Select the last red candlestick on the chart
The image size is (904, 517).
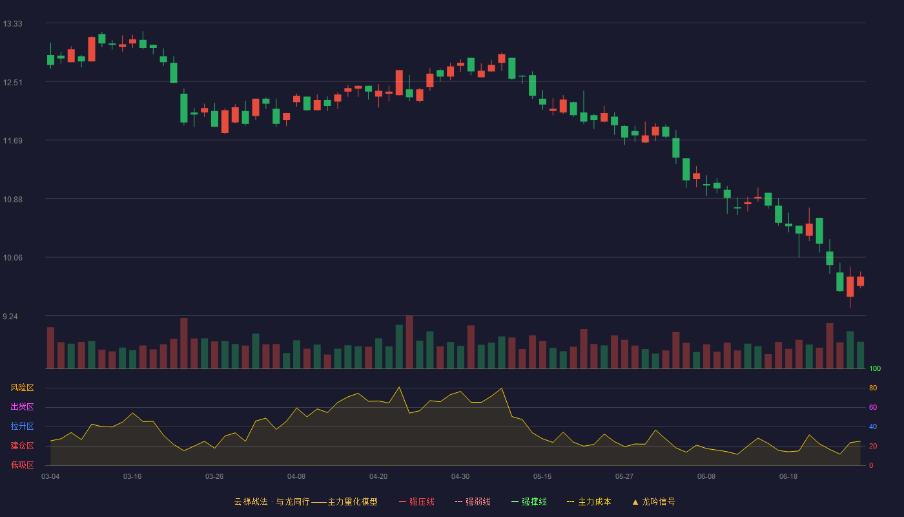click(x=860, y=281)
